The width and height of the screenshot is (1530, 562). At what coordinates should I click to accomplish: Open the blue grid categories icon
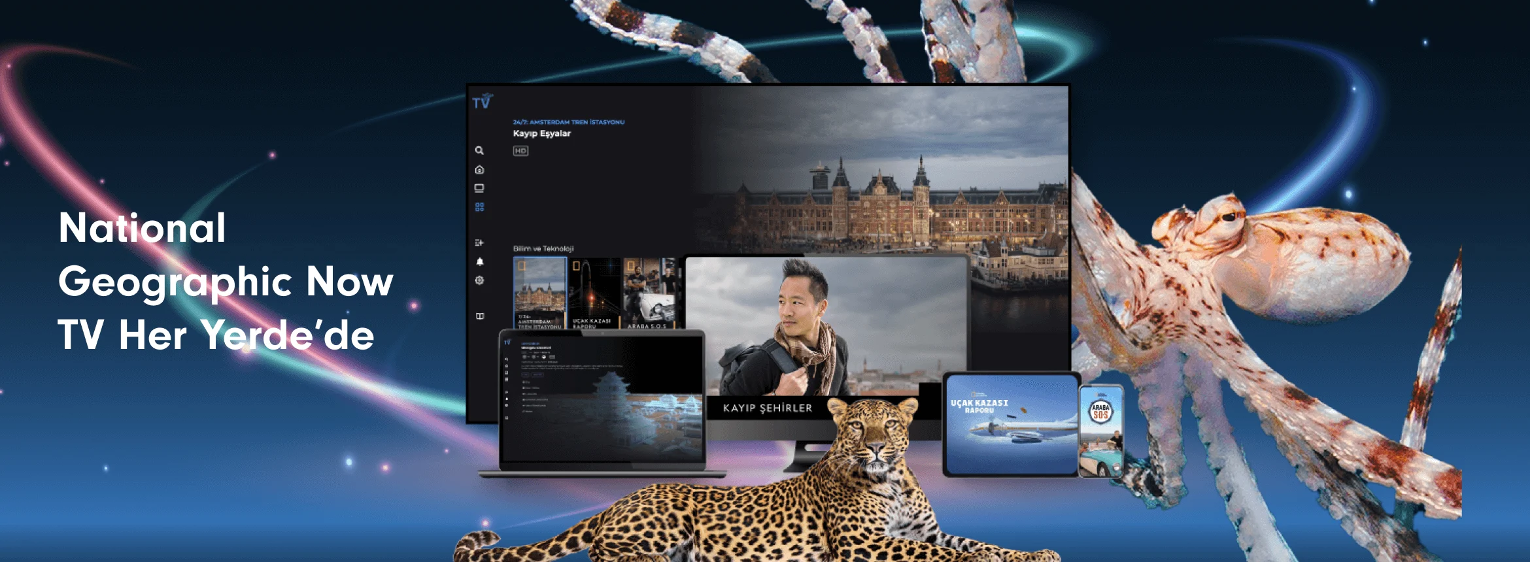[x=479, y=207]
